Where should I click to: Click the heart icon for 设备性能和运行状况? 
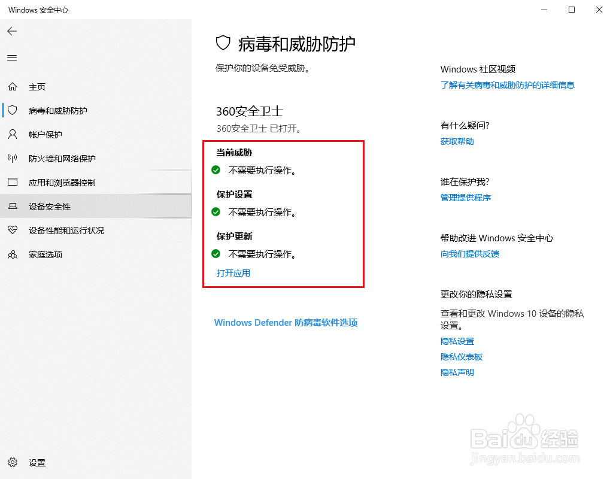coord(13,230)
